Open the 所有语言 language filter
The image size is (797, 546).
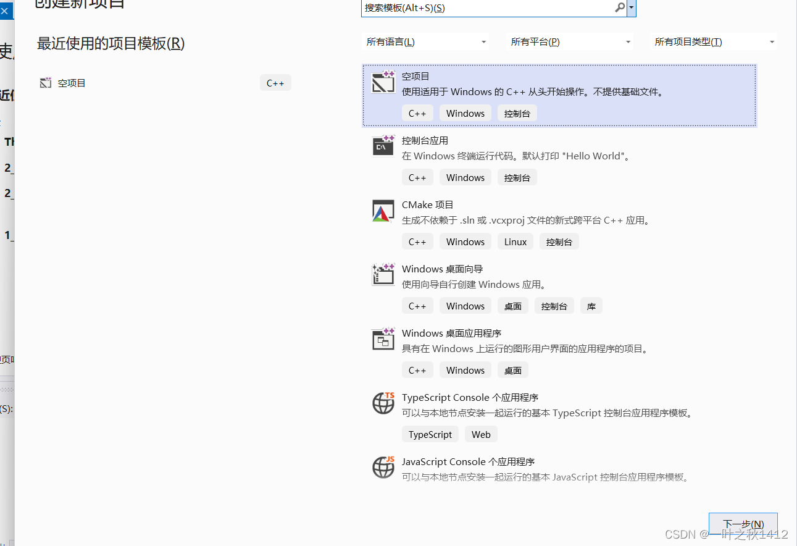coord(425,42)
